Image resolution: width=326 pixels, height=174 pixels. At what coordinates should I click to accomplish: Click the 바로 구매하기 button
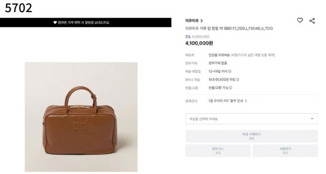pyautogui.click(x=252, y=136)
